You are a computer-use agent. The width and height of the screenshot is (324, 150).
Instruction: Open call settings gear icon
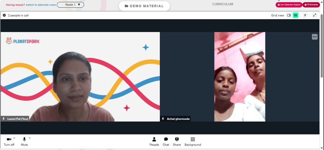tap(4, 15)
